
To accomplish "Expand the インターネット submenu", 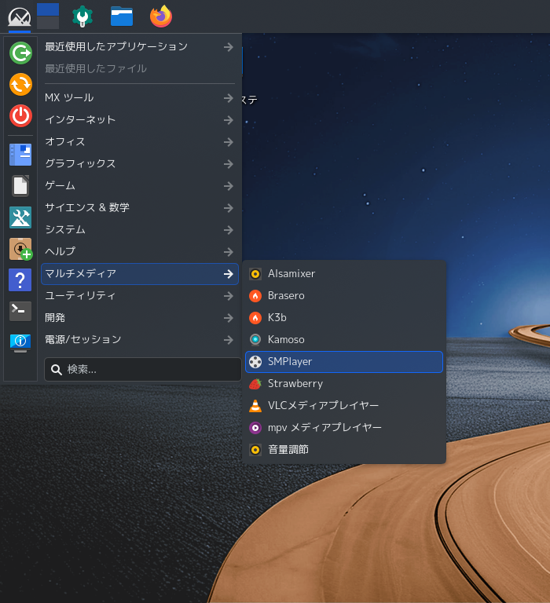I will pos(139,120).
